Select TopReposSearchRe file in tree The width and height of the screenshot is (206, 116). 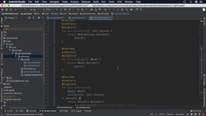[x=32, y=75]
